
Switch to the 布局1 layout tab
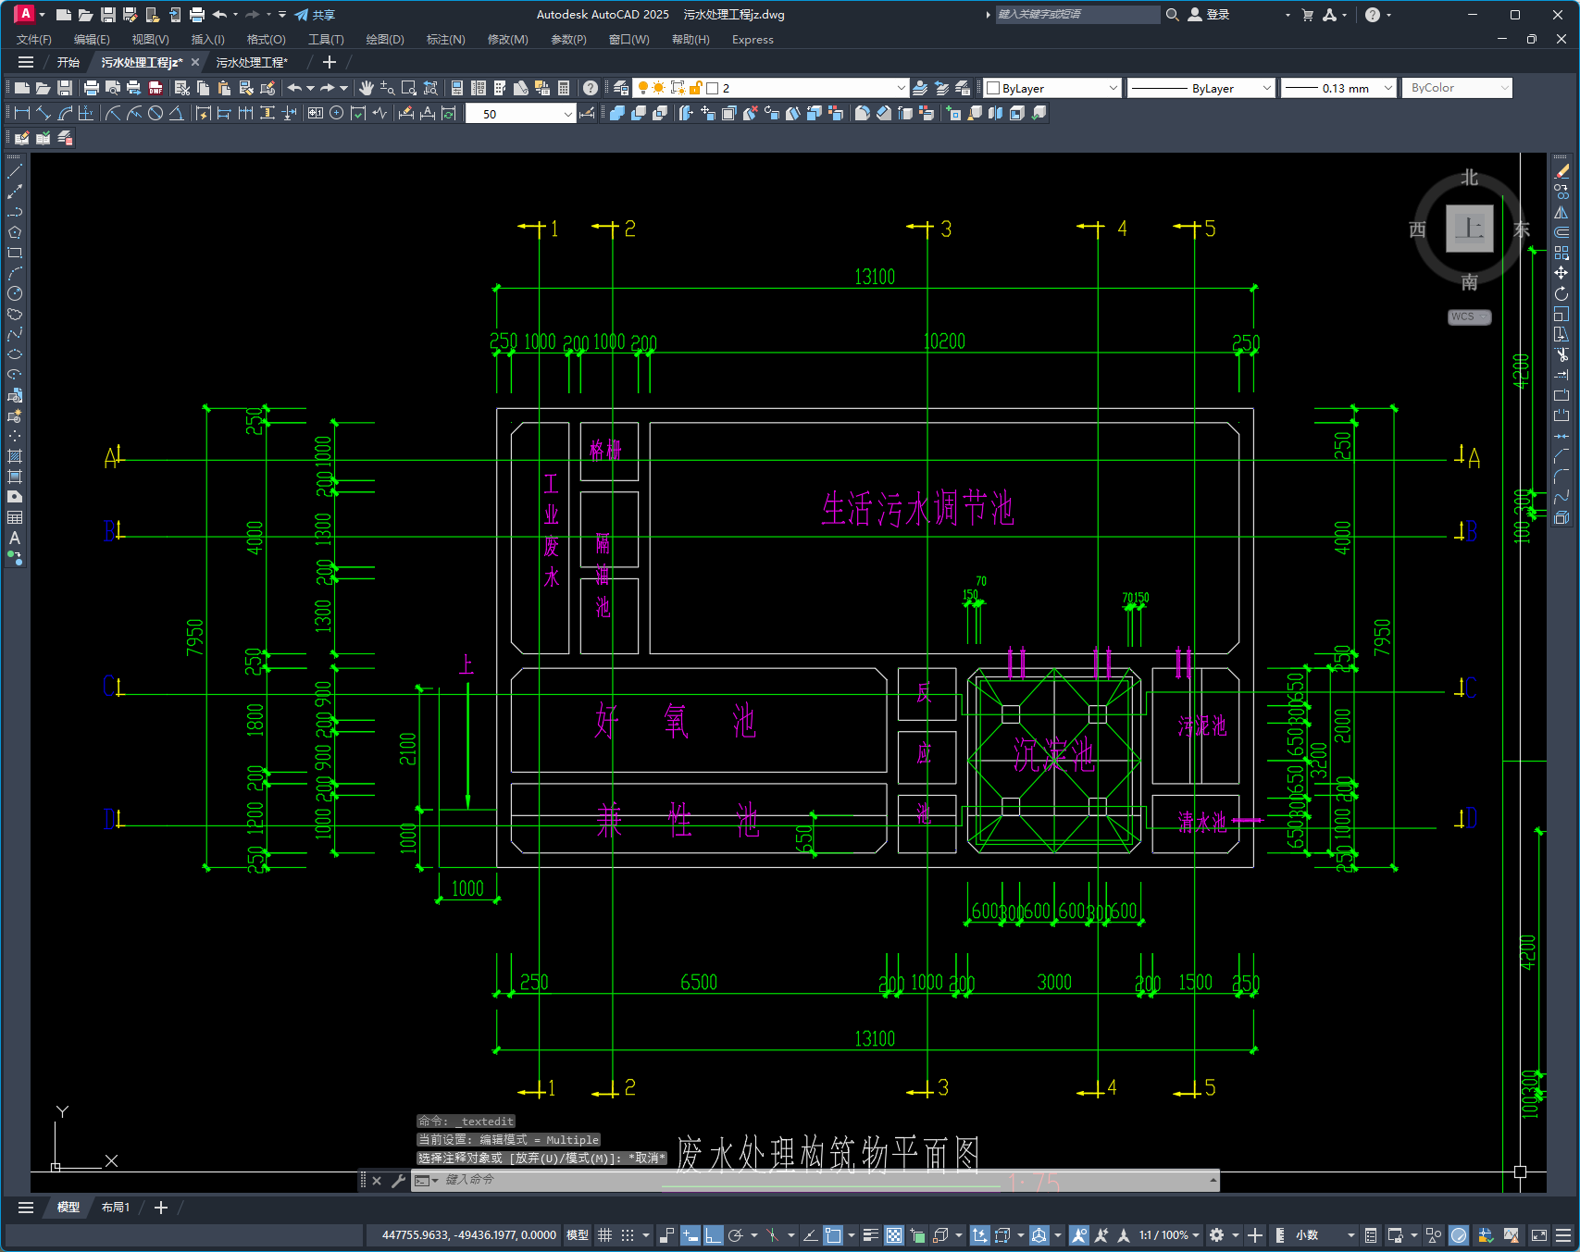click(116, 1208)
